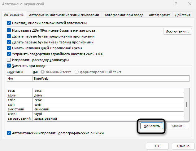The width and height of the screenshot is (196, 151).
Task: Click replacement word єзуїт
Action: click(38, 104)
